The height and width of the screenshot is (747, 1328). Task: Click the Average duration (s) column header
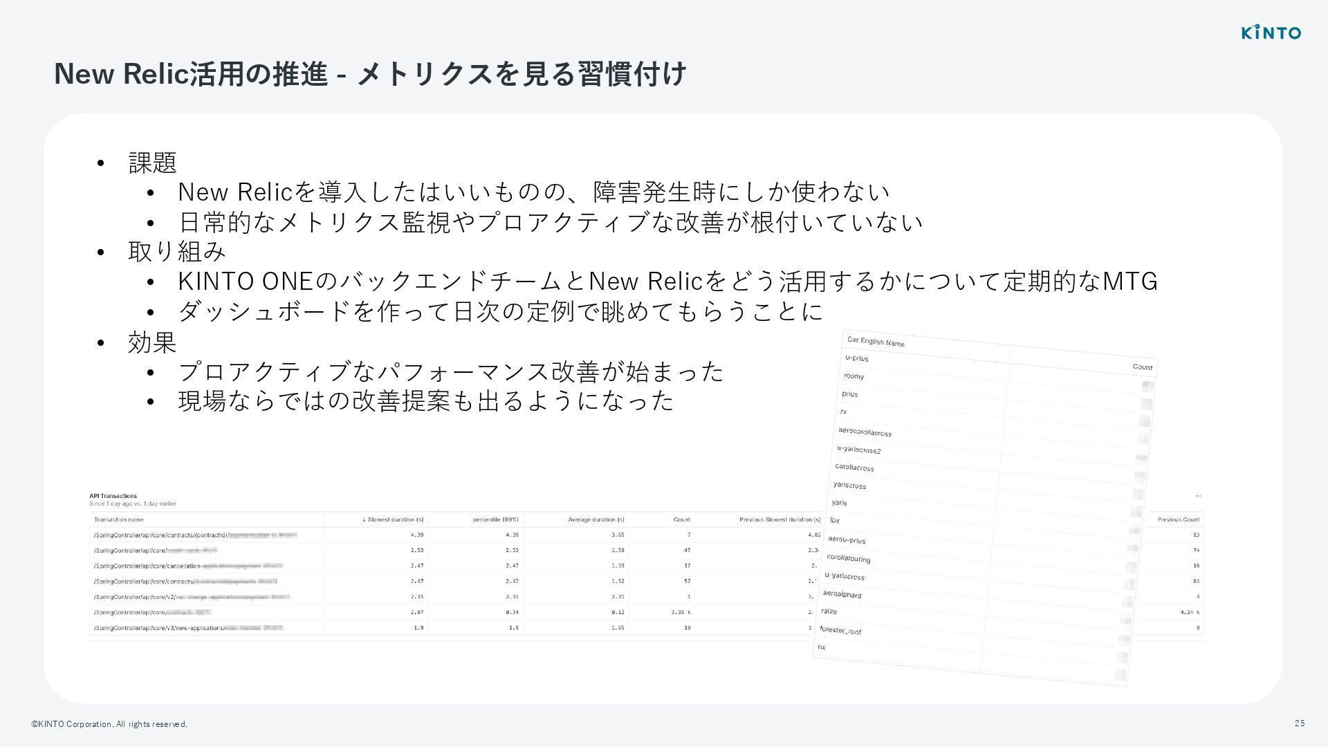(x=596, y=519)
